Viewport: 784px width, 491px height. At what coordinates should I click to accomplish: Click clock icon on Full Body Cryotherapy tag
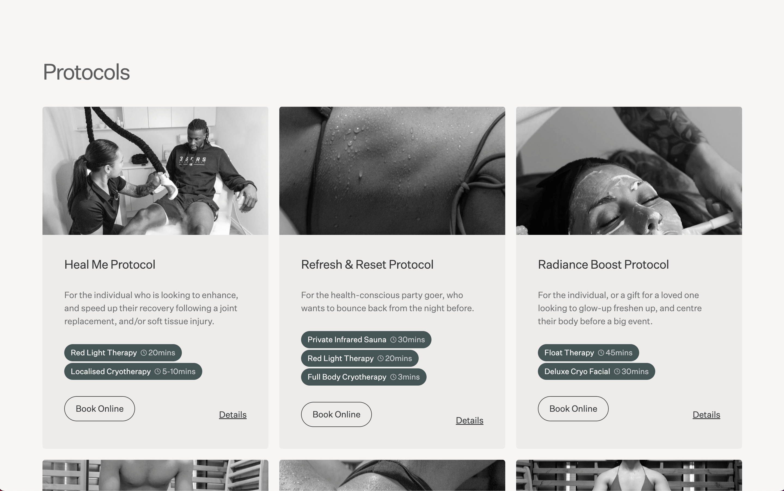coord(393,377)
